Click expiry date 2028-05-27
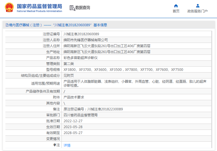This screenshot has width=217, height=151. pyautogui.click(x=73, y=133)
